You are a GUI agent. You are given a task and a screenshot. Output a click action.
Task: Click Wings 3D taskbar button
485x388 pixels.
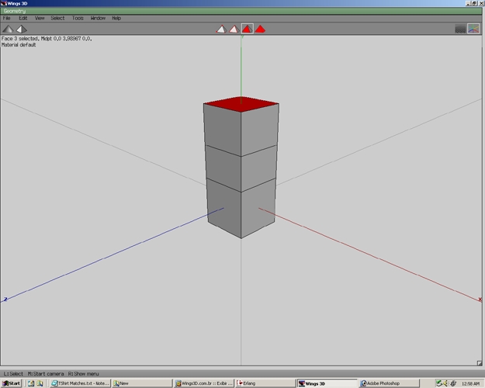(327, 383)
